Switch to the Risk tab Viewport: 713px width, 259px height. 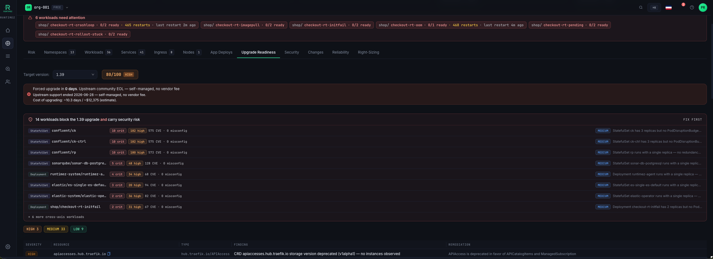tap(32, 52)
